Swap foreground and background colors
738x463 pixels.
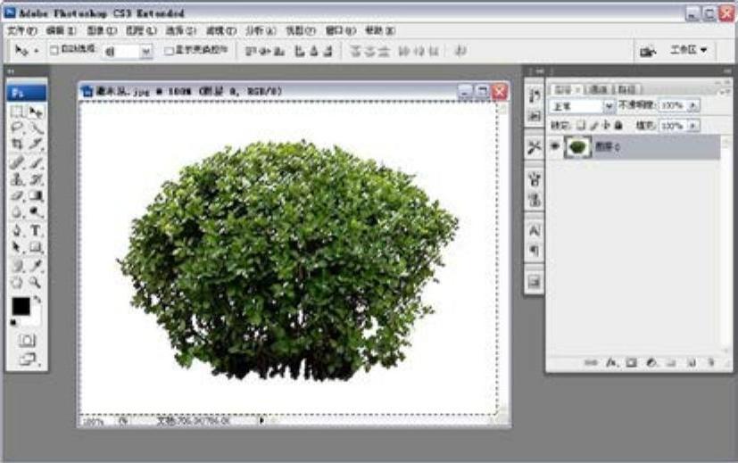[x=37, y=299]
